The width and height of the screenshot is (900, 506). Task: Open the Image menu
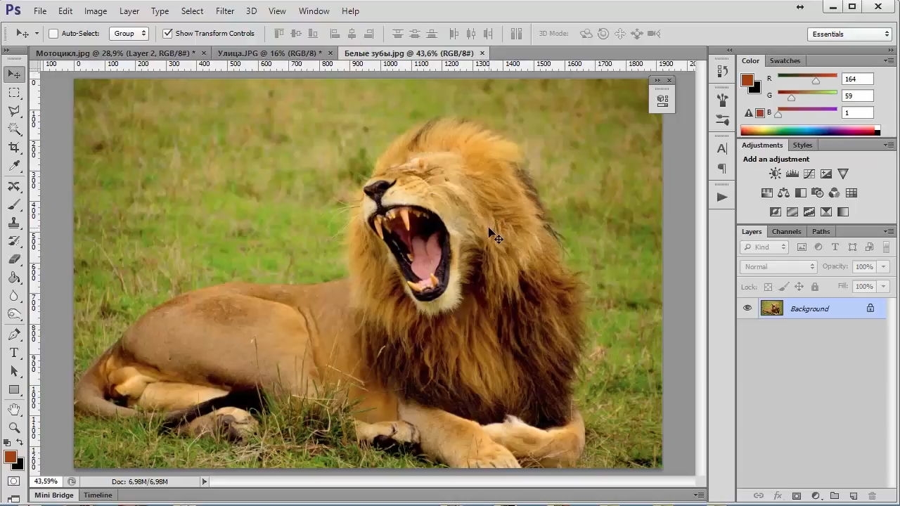[96, 11]
